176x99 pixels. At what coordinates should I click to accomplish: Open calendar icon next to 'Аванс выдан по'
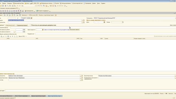43,30
